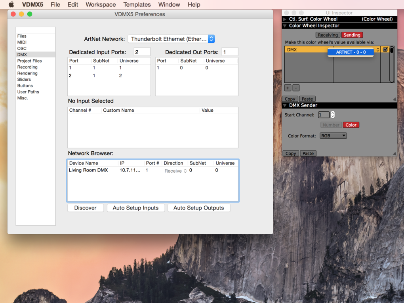
Task: Click the Channel # column header
Action: 84,110
